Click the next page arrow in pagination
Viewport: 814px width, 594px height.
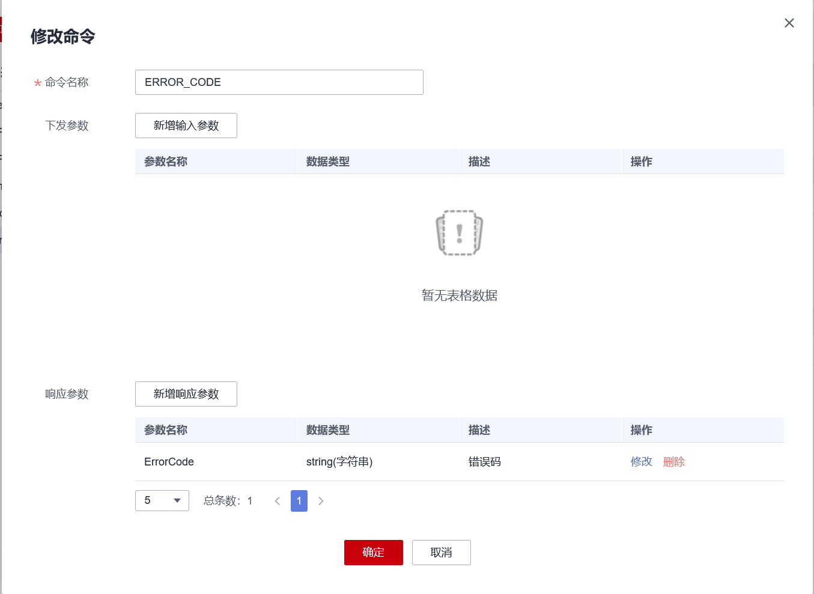pyautogui.click(x=321, y=500)
